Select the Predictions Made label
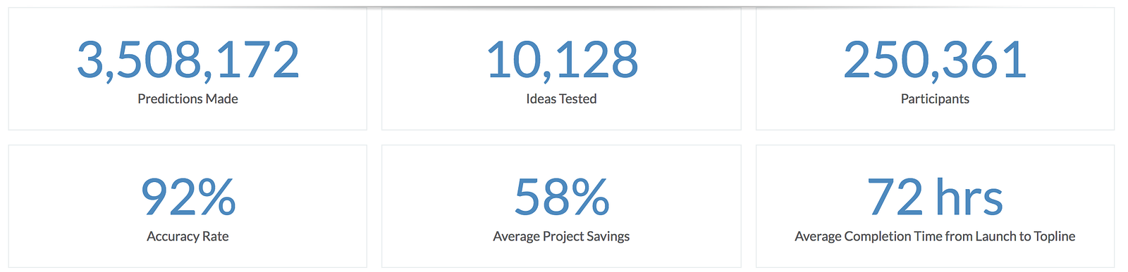 pyautogui.click(x=188, y=99)
